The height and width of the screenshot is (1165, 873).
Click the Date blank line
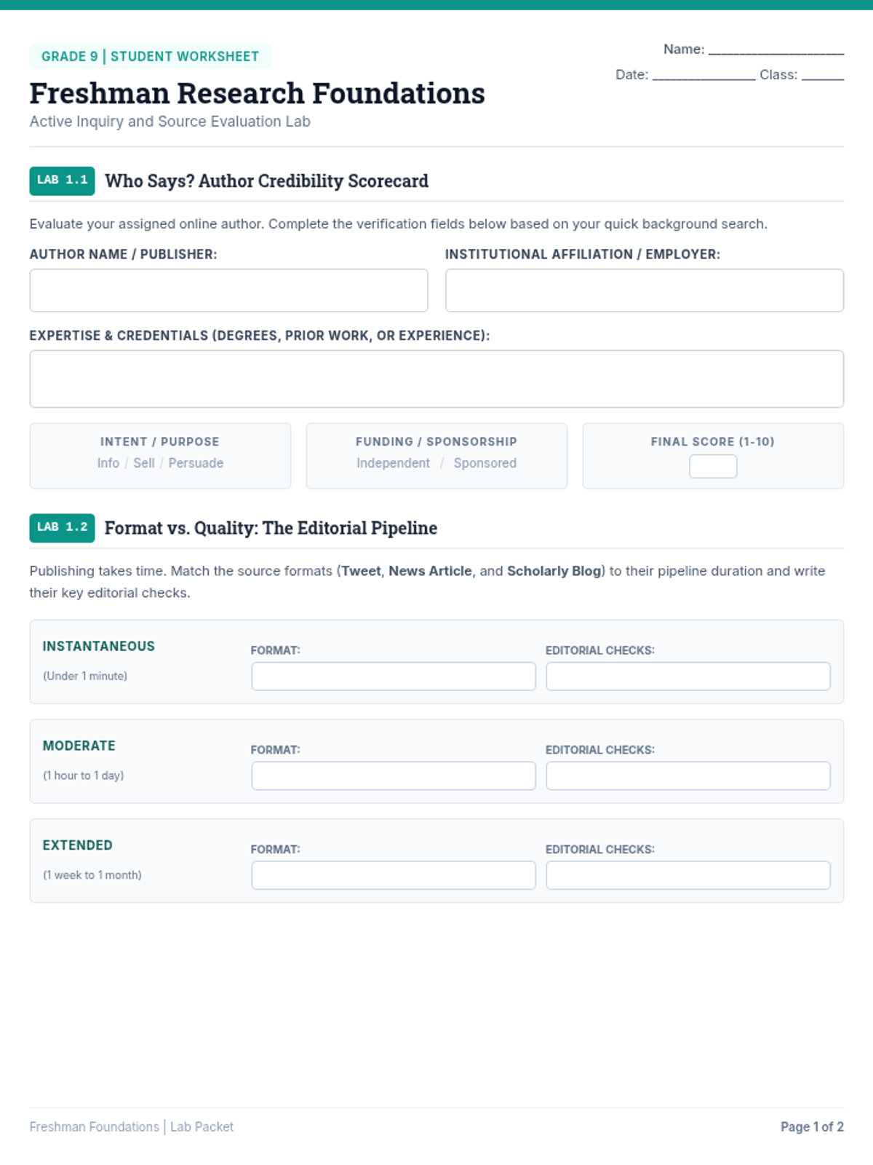point(703,75)
